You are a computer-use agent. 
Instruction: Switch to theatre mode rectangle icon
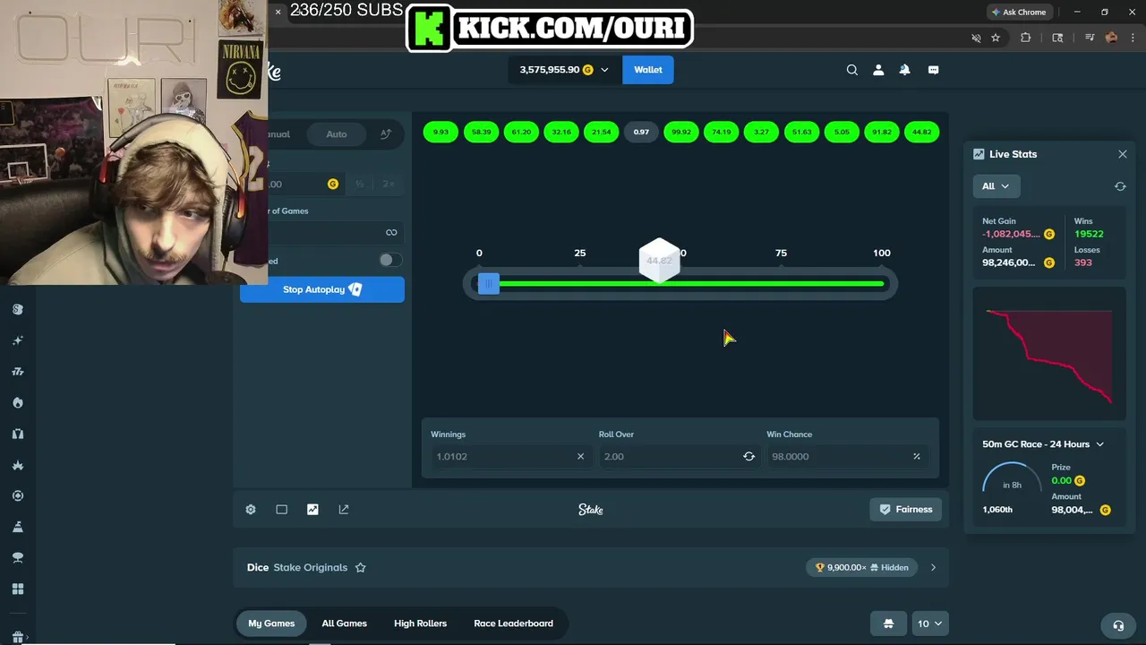tap(282, 509)
